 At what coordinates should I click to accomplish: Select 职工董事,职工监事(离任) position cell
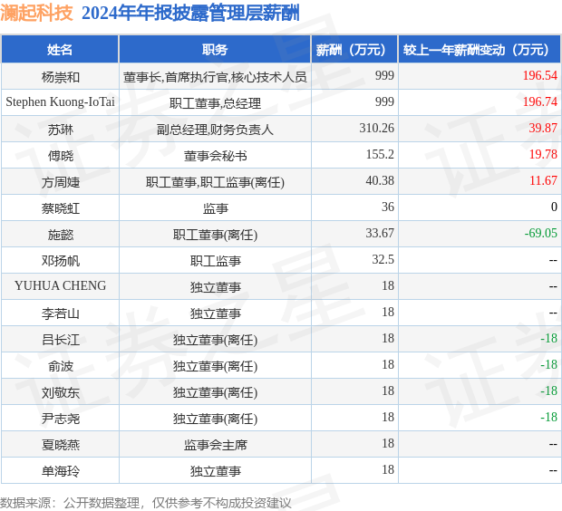pos(215,182)
